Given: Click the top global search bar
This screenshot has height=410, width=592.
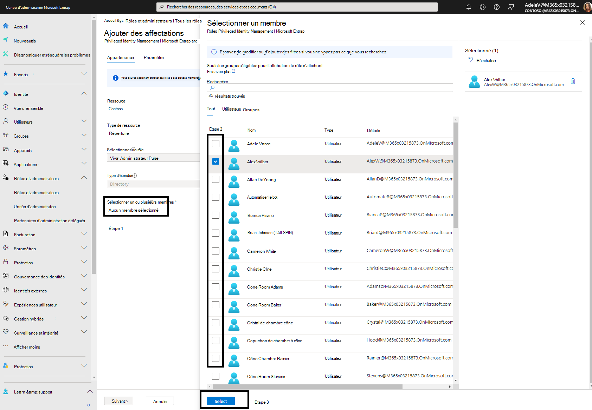Looking at the screenshot, I should 297,7.
